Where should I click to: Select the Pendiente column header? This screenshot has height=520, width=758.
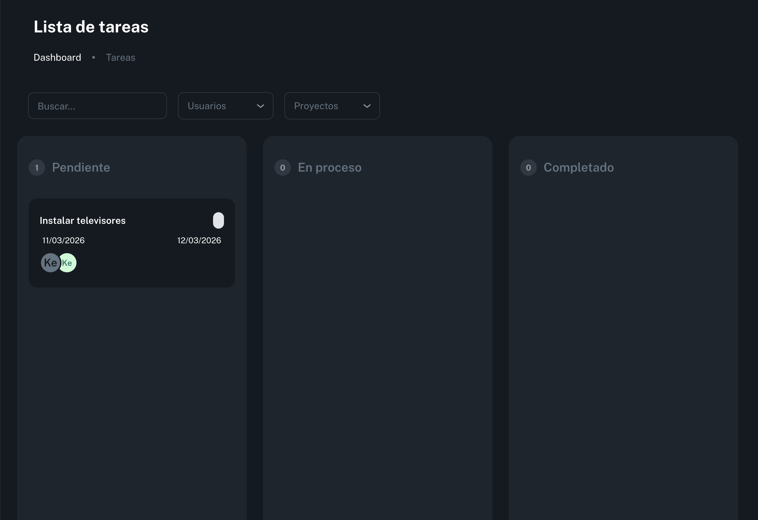81,168
